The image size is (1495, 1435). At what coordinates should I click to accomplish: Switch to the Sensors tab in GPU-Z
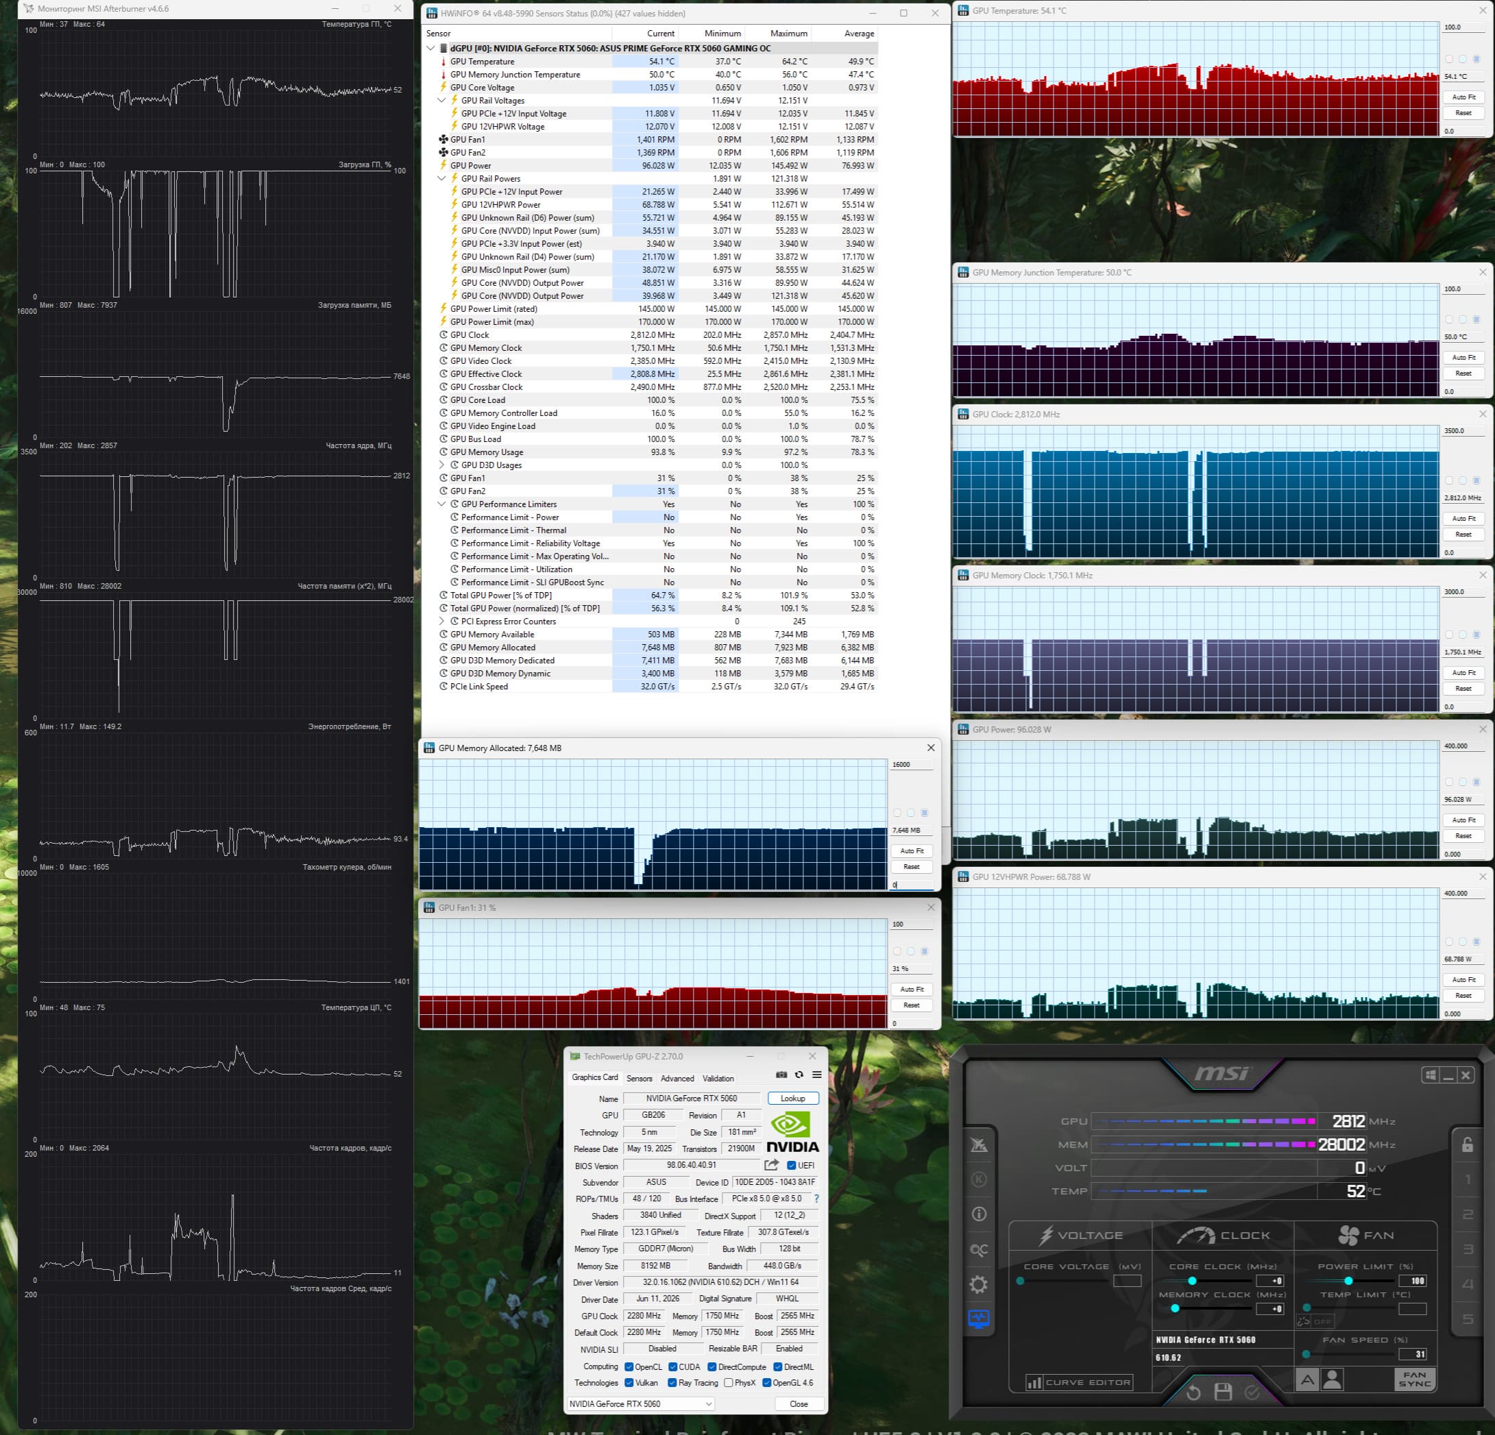639,1078
